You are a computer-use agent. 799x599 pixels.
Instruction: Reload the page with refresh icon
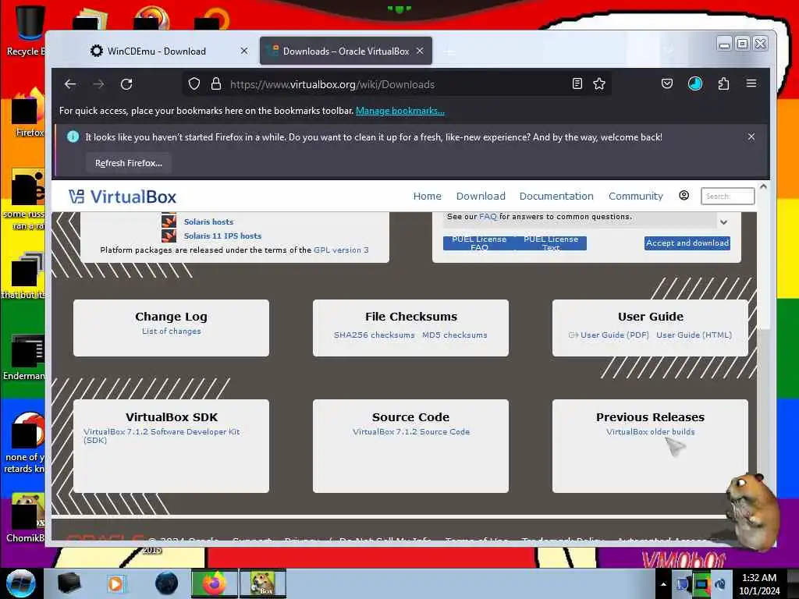point(126,84)
